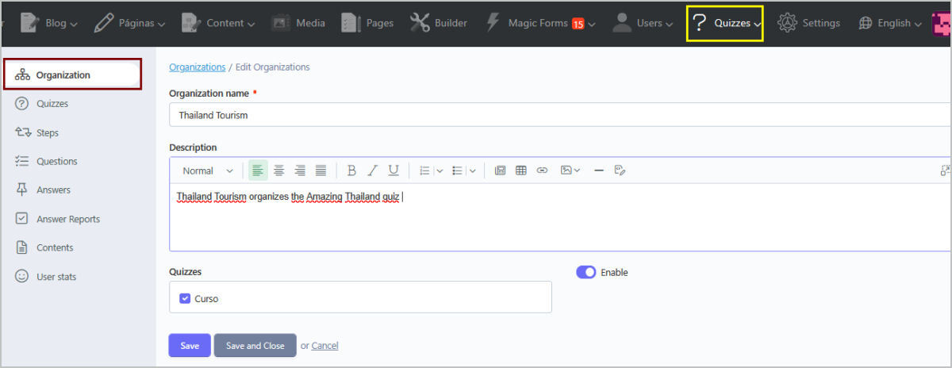Insert a table in the description
Viewport: 952px width, 368px height.
521,171
